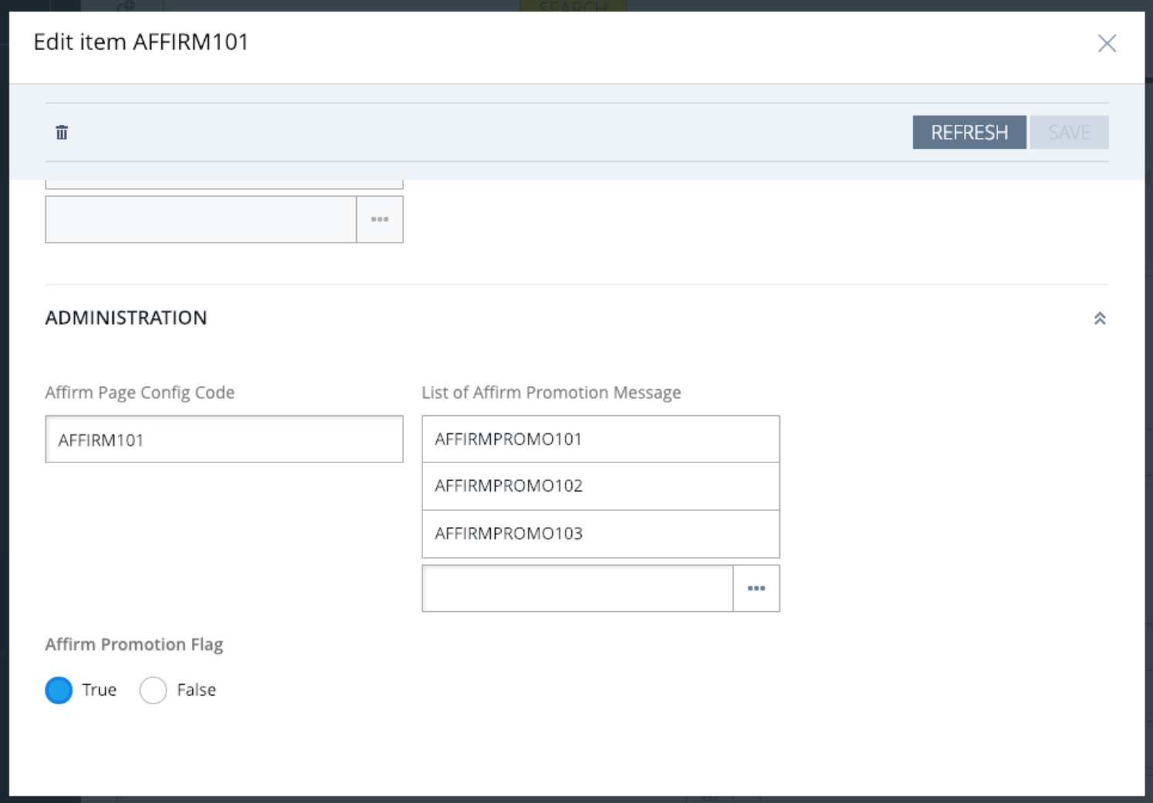Click the ADMINISTRATION section heading

tap(126, 318)
